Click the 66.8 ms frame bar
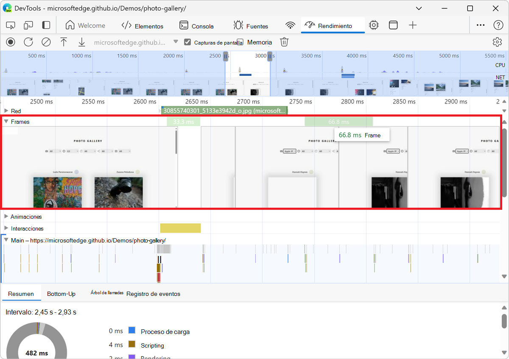The width and height of the screenshot is (509, 359). pyautogui.click(x=338, y=122)
